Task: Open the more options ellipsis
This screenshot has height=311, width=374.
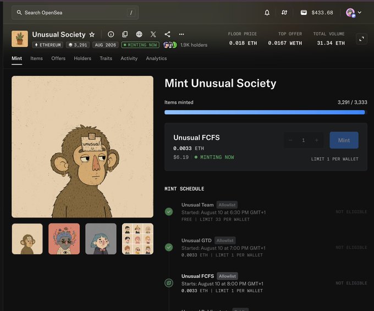Action: (x=182, y=34)
